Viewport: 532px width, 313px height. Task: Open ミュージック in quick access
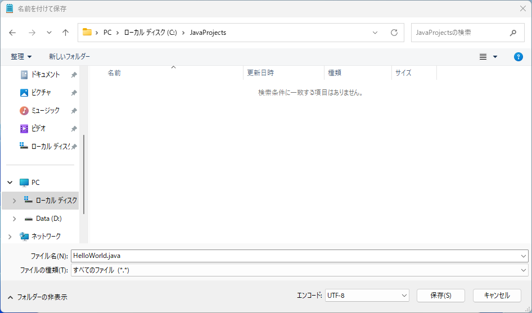tap(45, 111)
